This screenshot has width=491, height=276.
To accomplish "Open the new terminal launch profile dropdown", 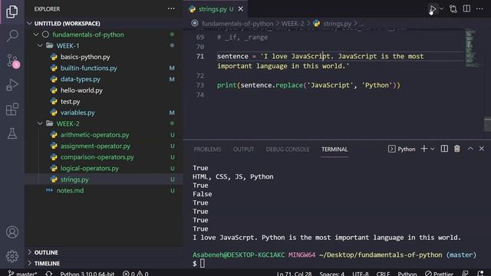I will [433, 149].
